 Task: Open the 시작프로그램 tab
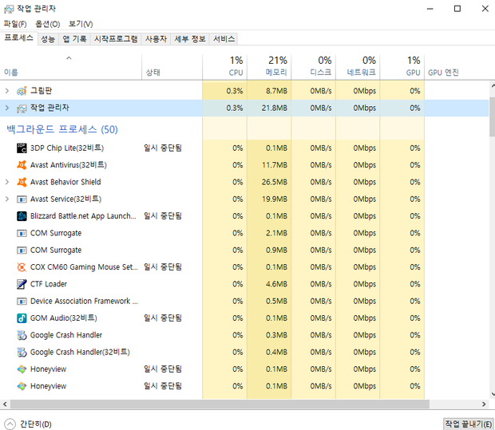click(x=116, y=38)
